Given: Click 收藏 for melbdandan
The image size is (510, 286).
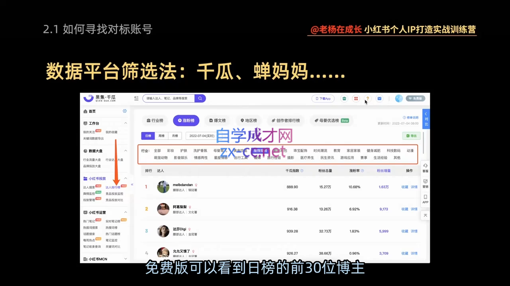Looking at the screenshot, I should pyautogui.click(x=405, y=187).
